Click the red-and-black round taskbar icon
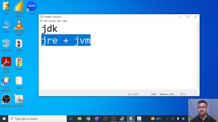218x122 pixels. 113,119
